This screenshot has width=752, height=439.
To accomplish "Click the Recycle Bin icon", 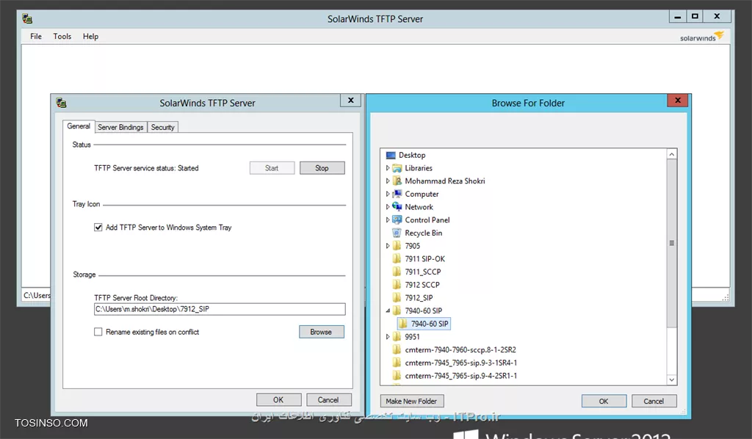I will point(397,233).
